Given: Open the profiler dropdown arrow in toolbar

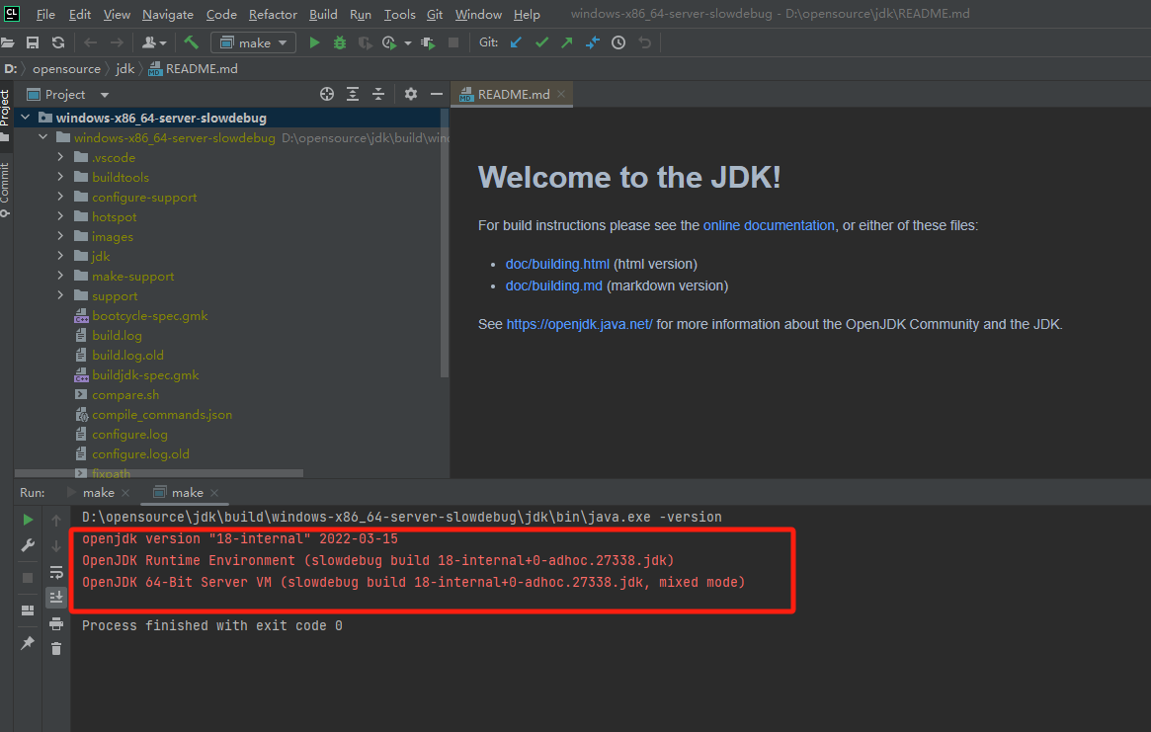Looking at the screenshot, I should (x=408, y=43).
